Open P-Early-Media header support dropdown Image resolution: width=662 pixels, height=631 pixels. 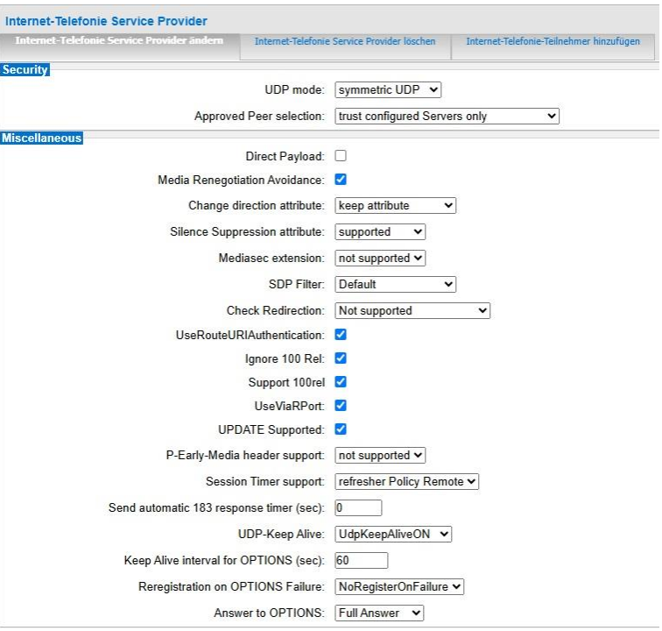[380, 456]
